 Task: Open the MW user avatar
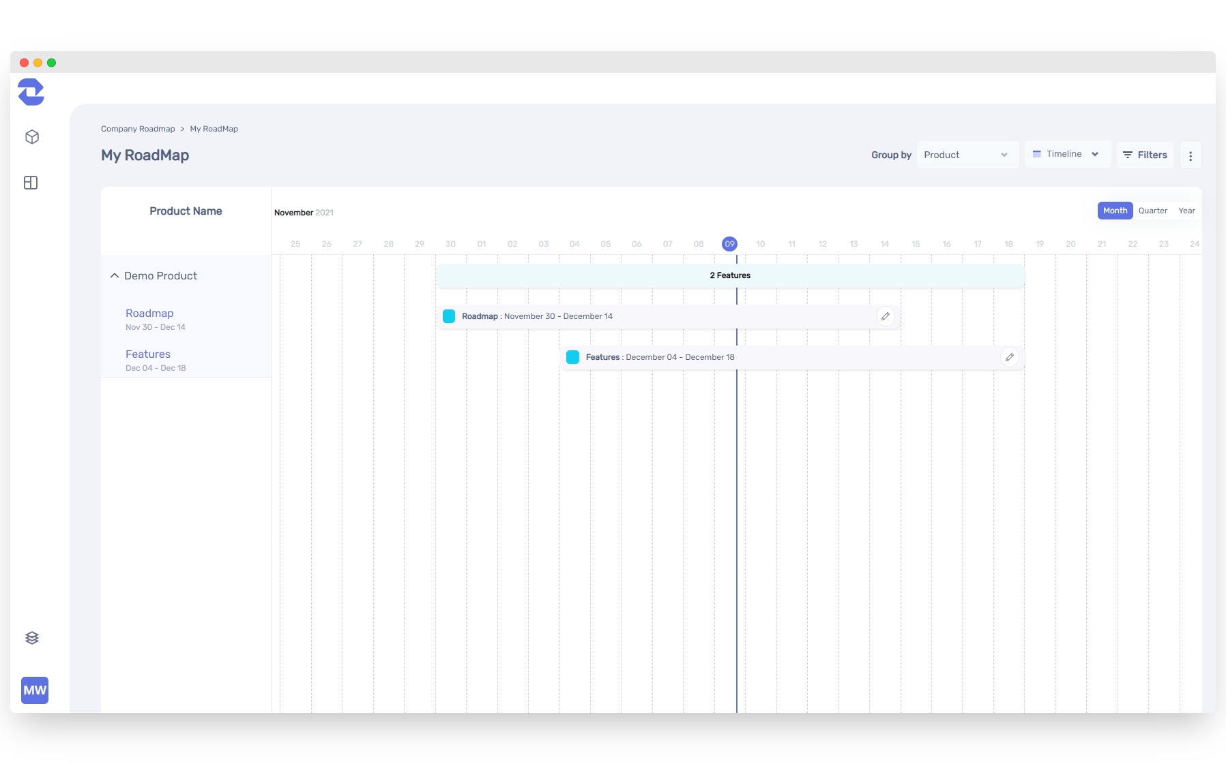click(x=34, y=690)
